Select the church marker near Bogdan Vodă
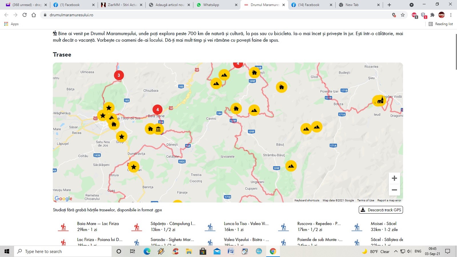Image resolution: width=457 pixels, height=257 pixels. coord(380,101)
